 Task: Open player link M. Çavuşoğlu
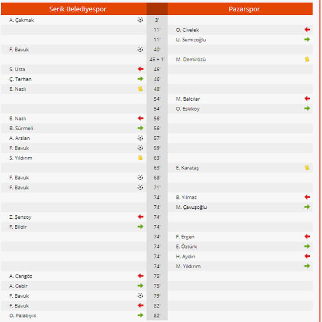[191, 207]
